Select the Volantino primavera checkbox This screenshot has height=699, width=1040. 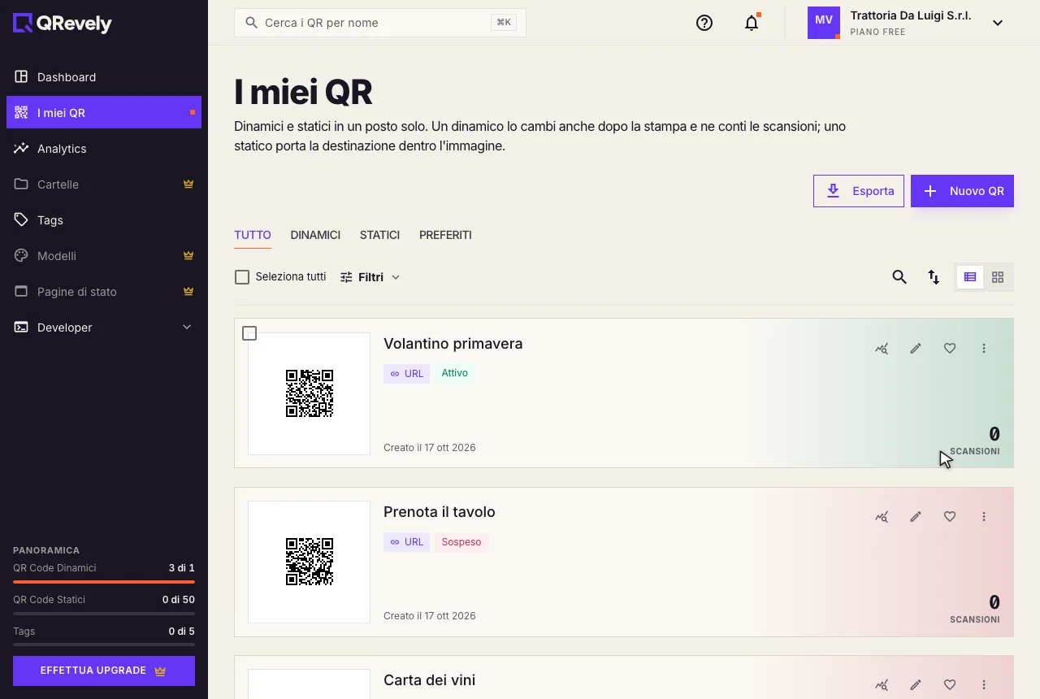click(x=249, y=333)
